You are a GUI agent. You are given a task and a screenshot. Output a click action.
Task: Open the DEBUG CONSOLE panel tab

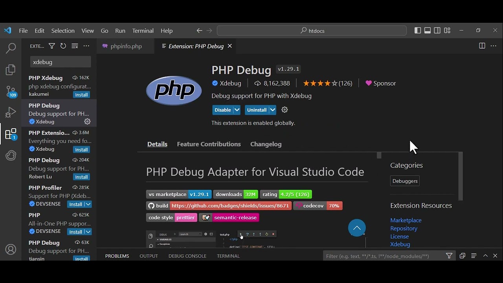tap(187, 256)
